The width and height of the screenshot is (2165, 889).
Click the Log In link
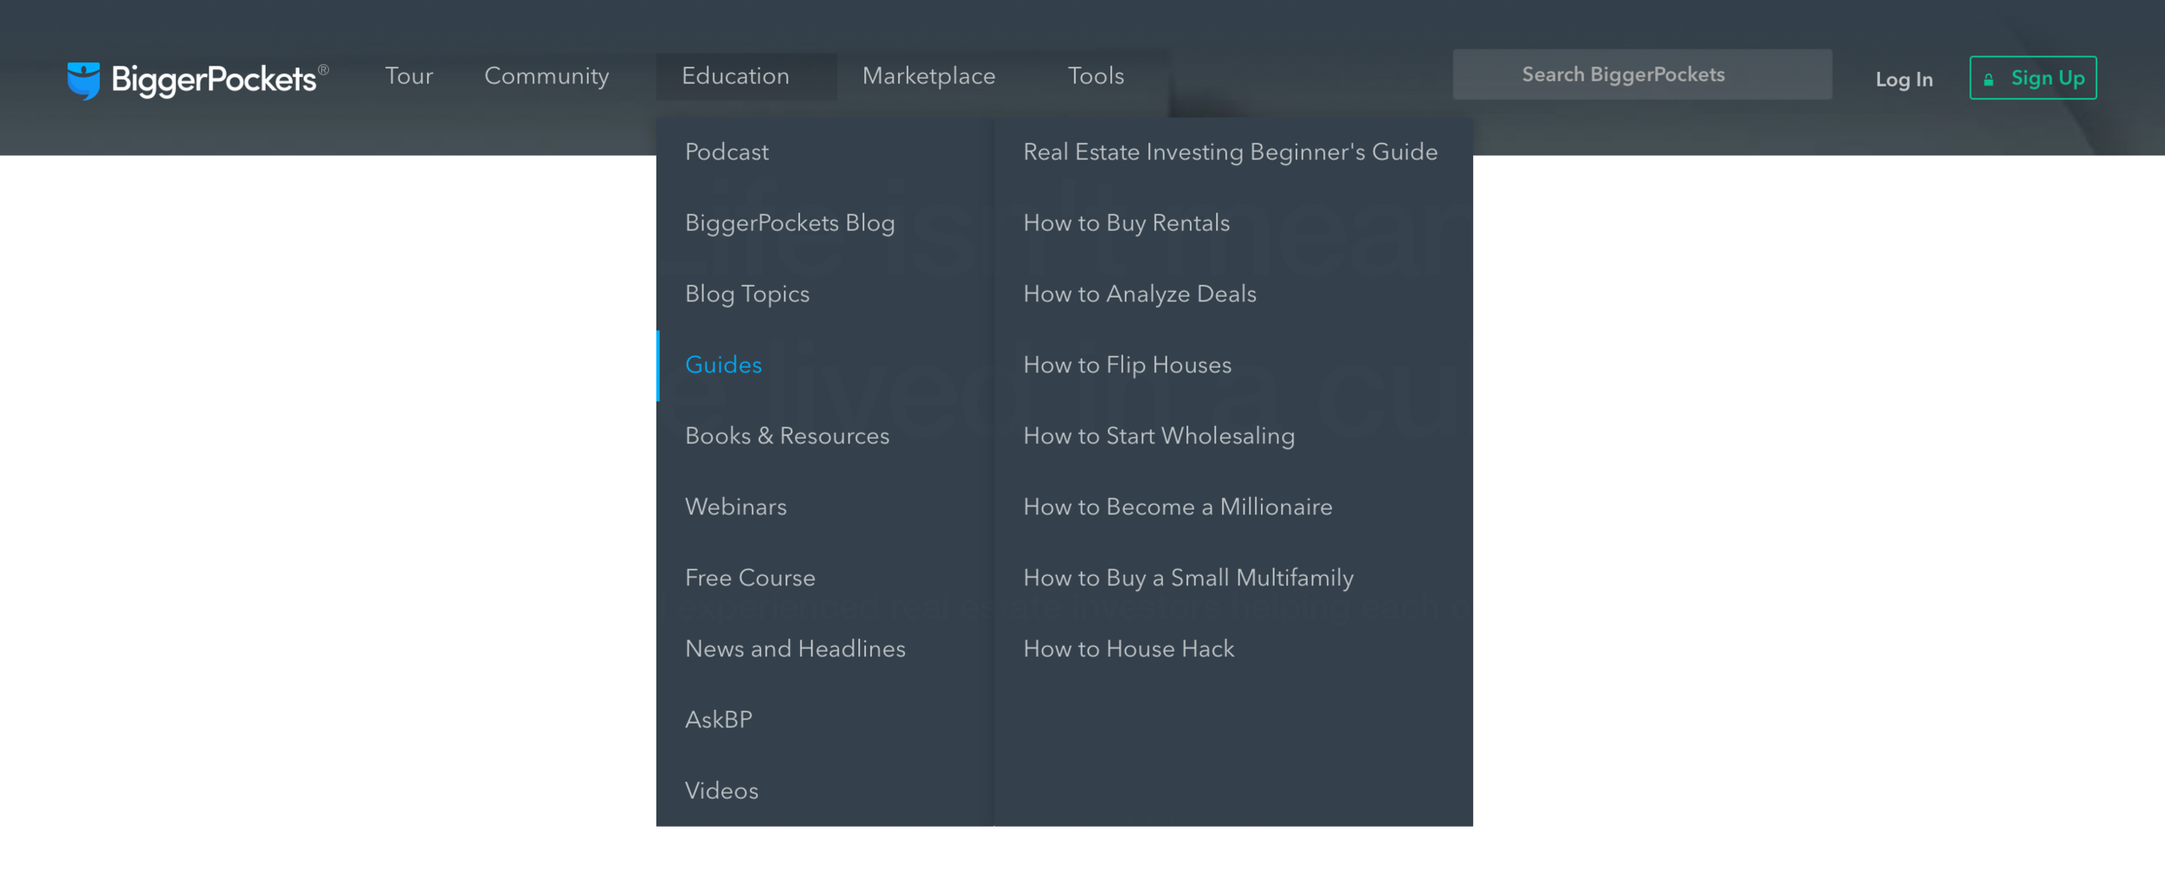pyautogui.click(x=1903, y=80)
